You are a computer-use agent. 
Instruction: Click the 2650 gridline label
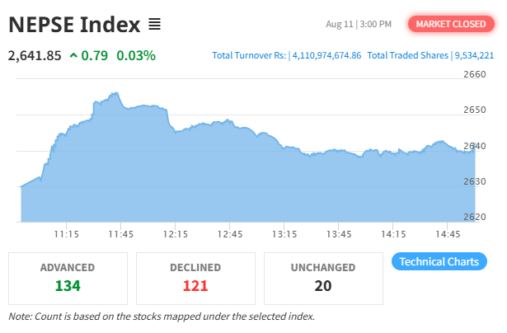click(474, 110)
